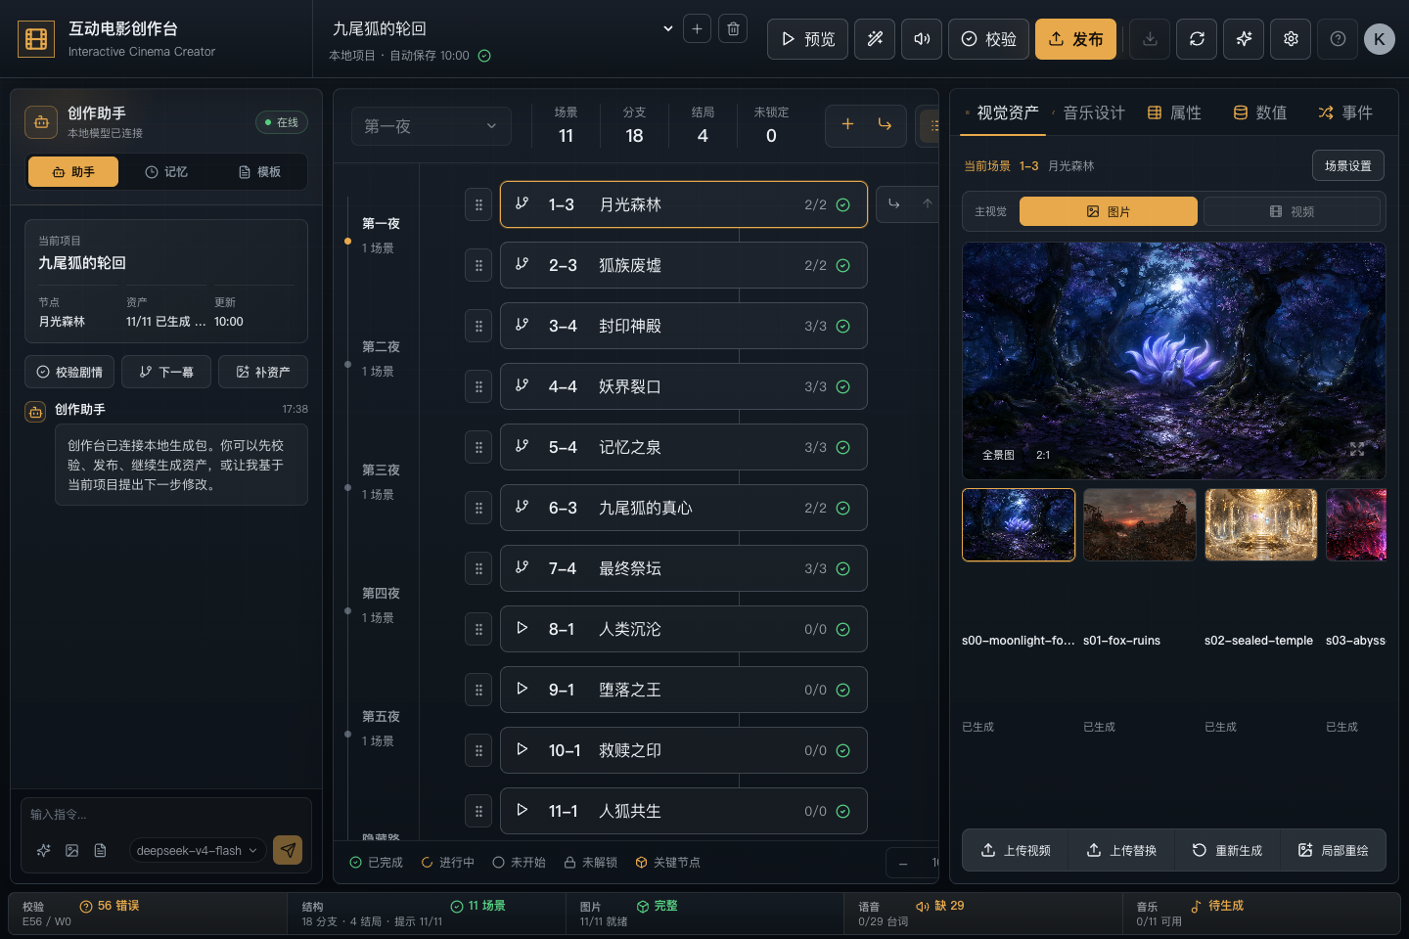
Task: Open user avatar K
Action: pyautogui.click(x=1379, y=39)
